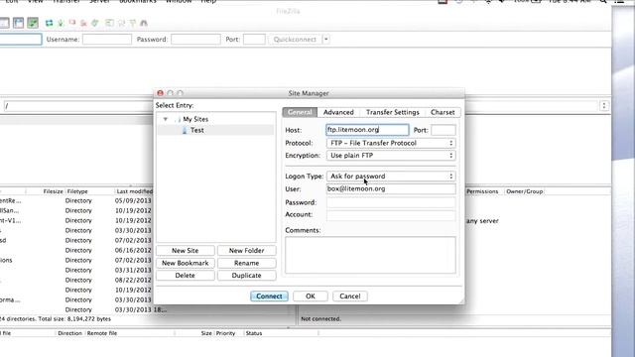Click the New Bookmark button
Image resolution: width=635 pixels, height=357 pixels.
pyautogui.click(x=186, y=263)
